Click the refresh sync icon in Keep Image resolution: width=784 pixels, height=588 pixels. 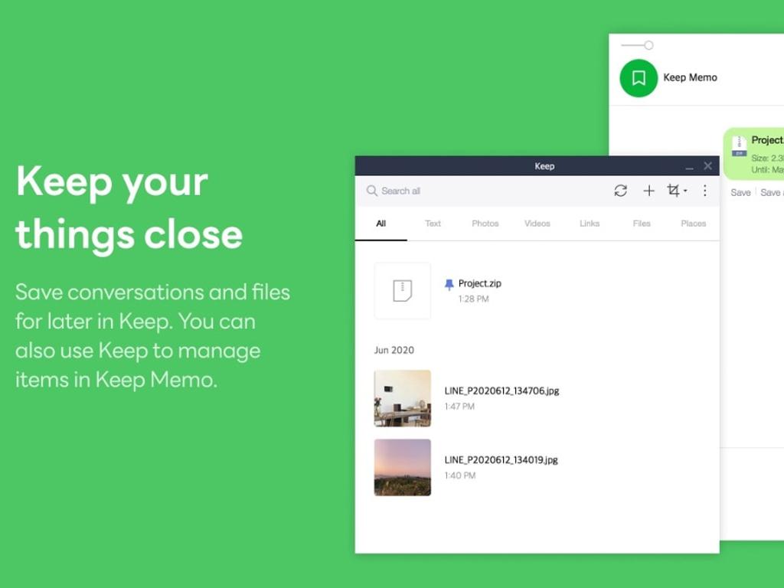[620, 191]
